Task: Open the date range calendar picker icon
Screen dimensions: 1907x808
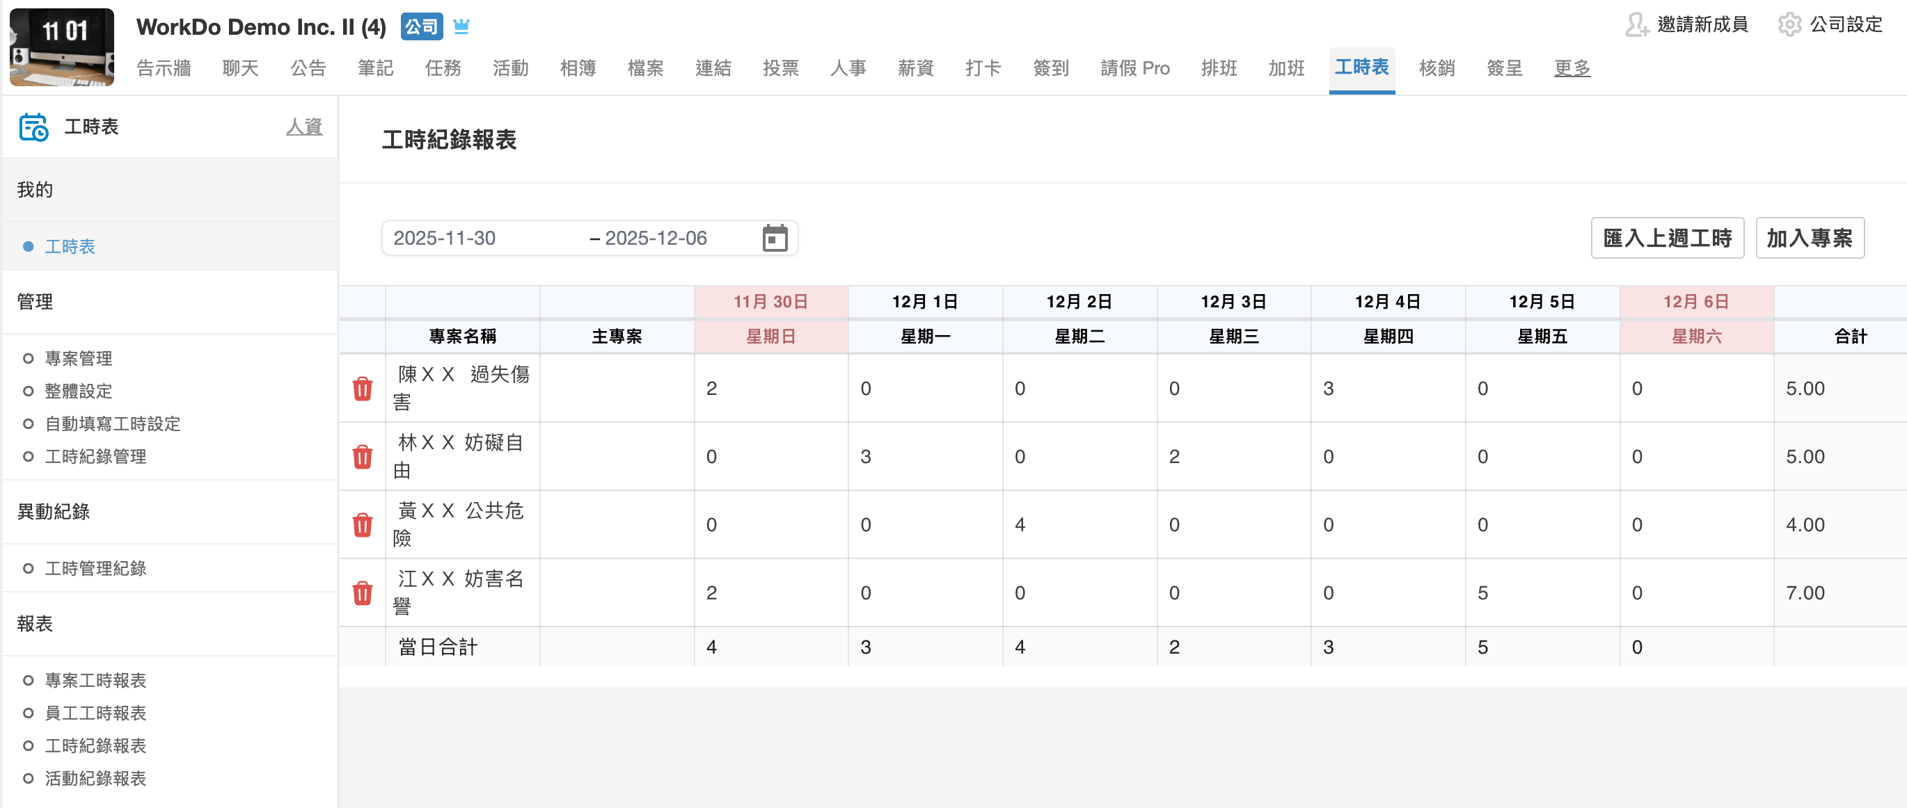Action: (775, 239)
